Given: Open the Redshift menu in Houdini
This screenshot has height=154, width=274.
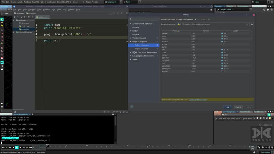Looking at the screenshot, I should (x=35, y=2).
